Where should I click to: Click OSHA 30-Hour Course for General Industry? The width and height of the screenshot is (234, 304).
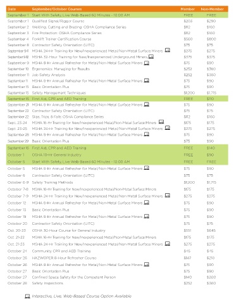[69, 231]
